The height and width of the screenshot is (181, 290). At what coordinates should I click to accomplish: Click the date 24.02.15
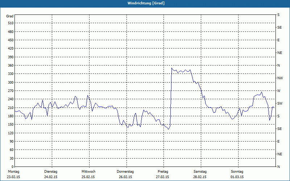pos(51,177)
